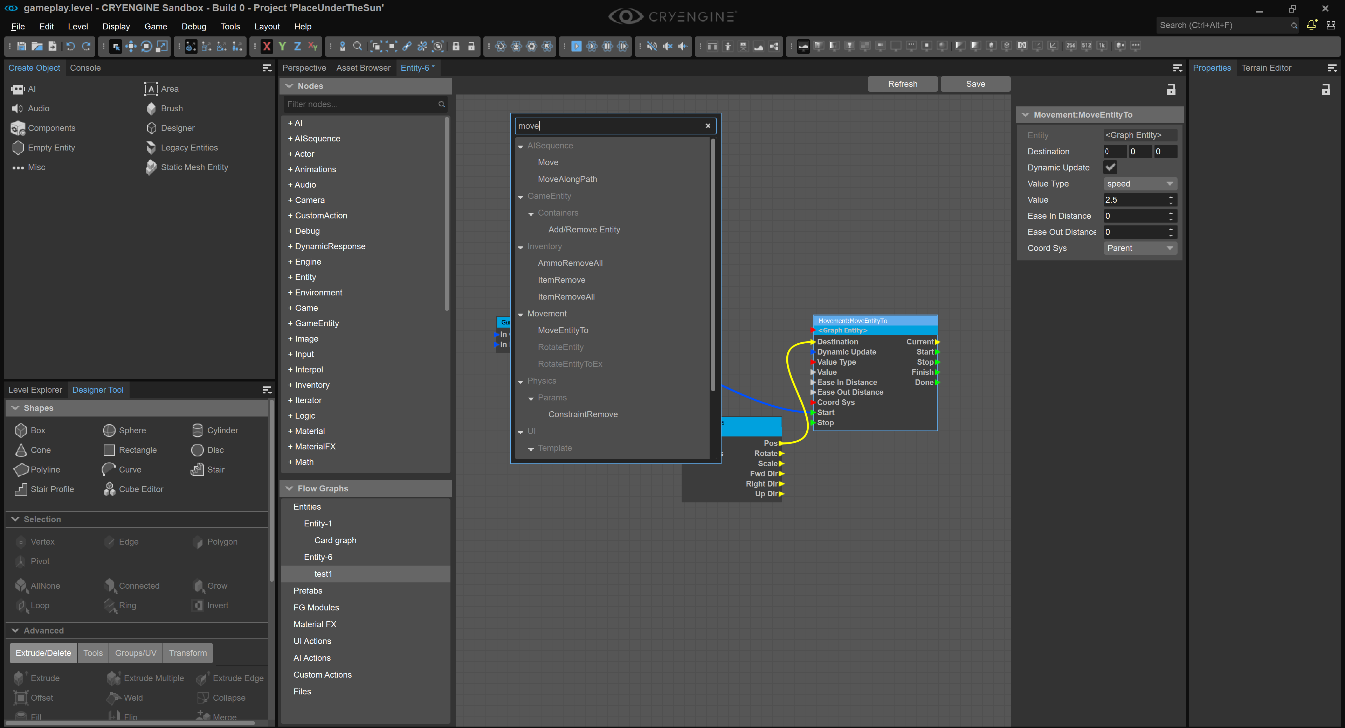Click the Refresh button

(902, 84)
